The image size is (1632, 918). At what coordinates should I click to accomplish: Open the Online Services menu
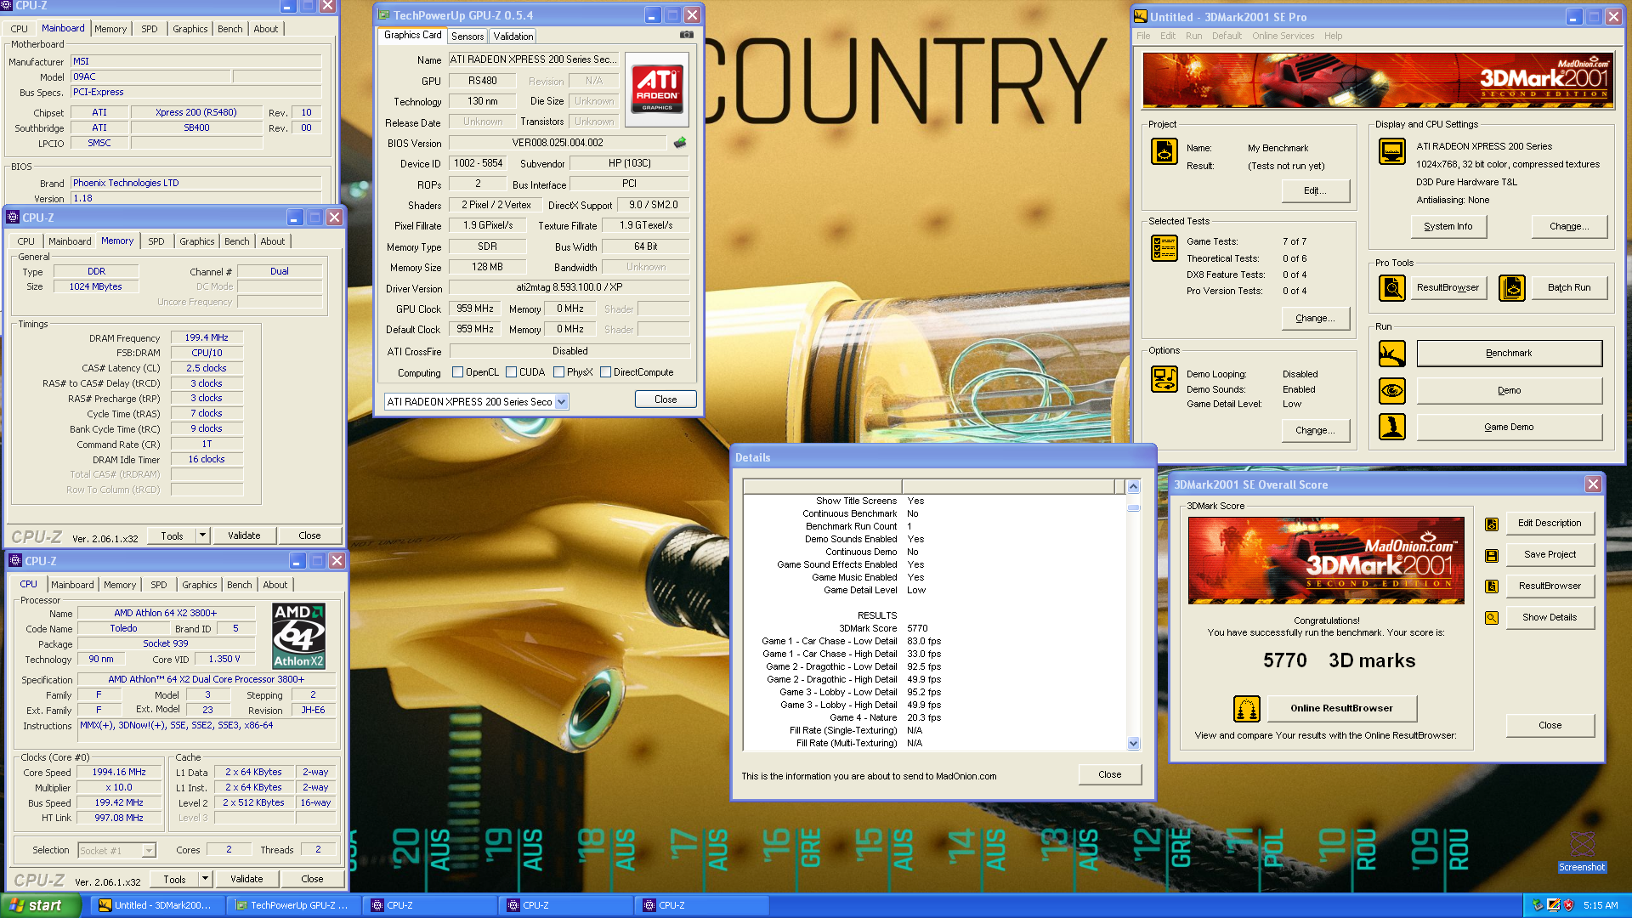click(1283, 36)
